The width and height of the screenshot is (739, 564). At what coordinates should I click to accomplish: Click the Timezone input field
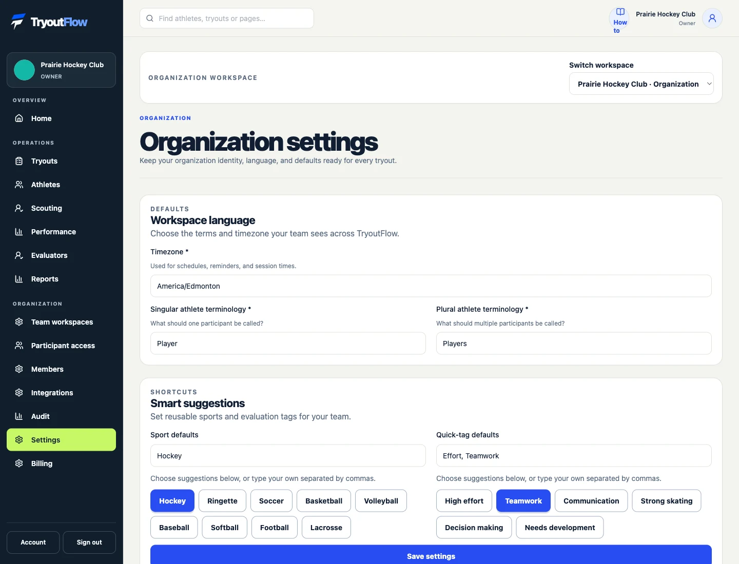pos(431,286)
